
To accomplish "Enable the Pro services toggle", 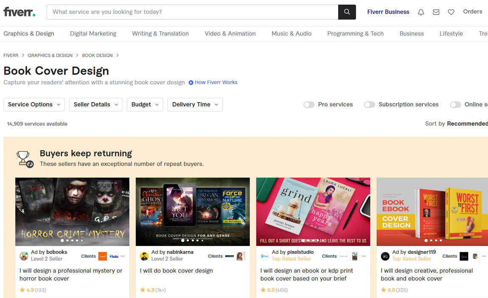I will (309, 105).
